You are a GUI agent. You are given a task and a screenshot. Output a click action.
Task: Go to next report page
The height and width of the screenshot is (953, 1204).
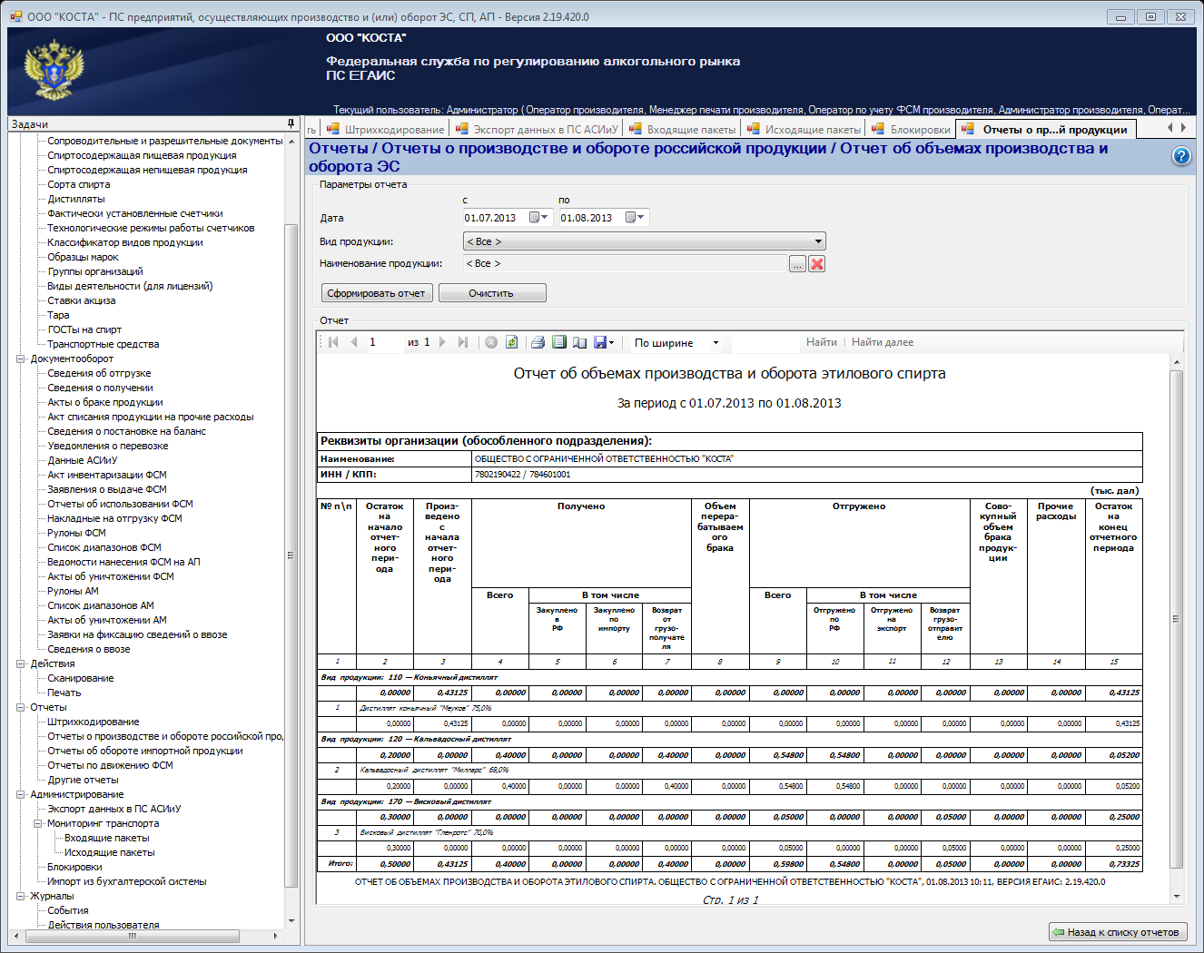[x=442, y=342]
